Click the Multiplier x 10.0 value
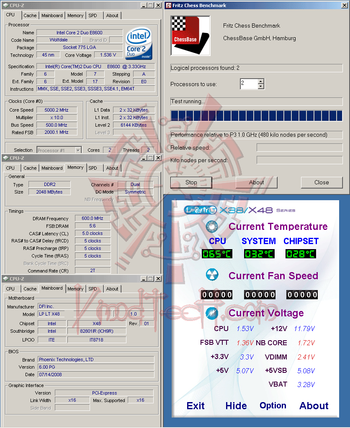Image resolution: width=350 pixels, height=428 pixels. (x=57, y=117)
